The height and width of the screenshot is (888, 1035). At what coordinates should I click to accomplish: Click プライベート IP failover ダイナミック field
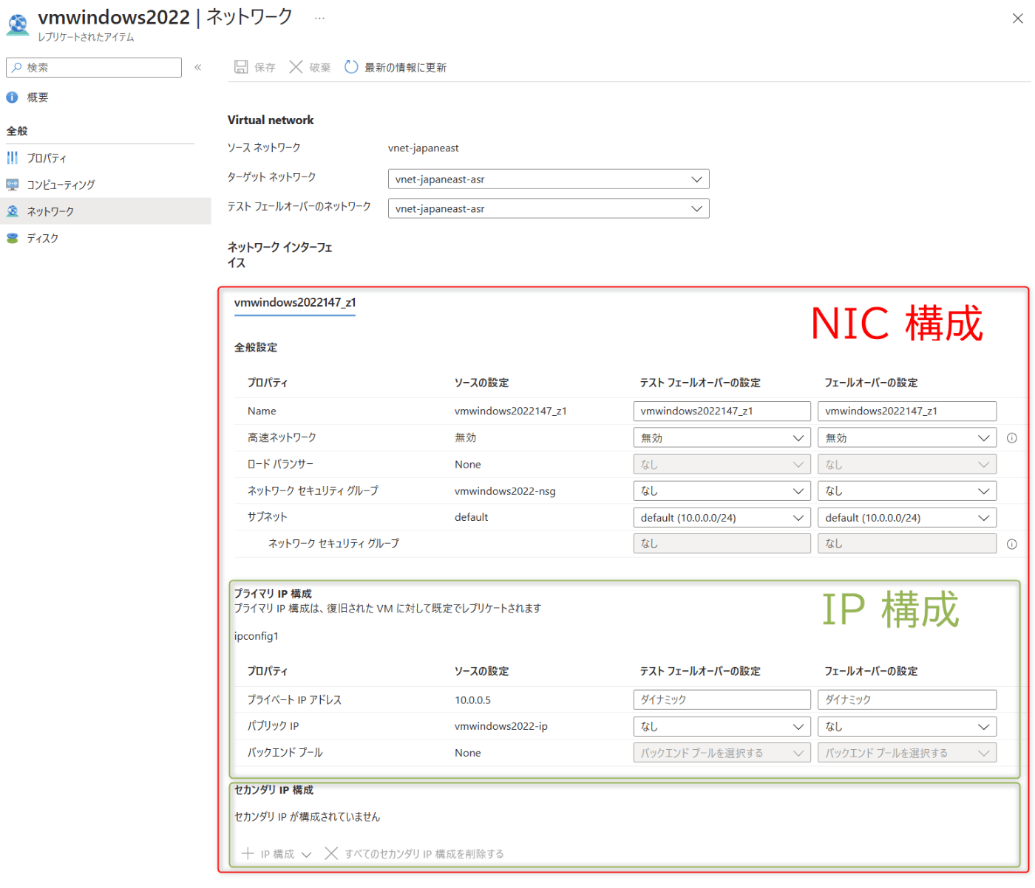(907, 700)
